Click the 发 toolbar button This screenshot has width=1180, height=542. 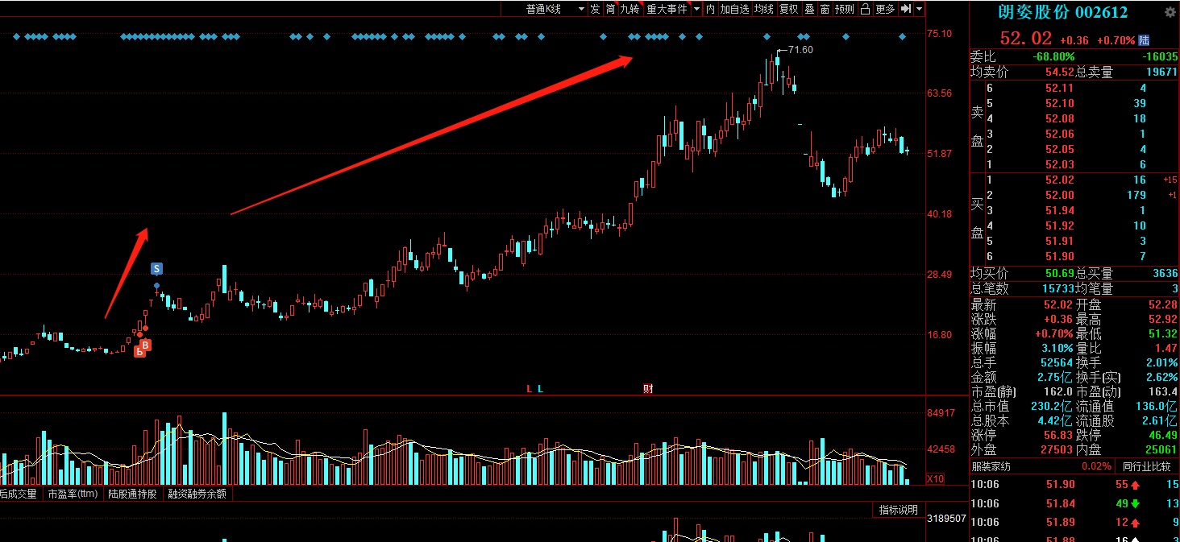595,9
